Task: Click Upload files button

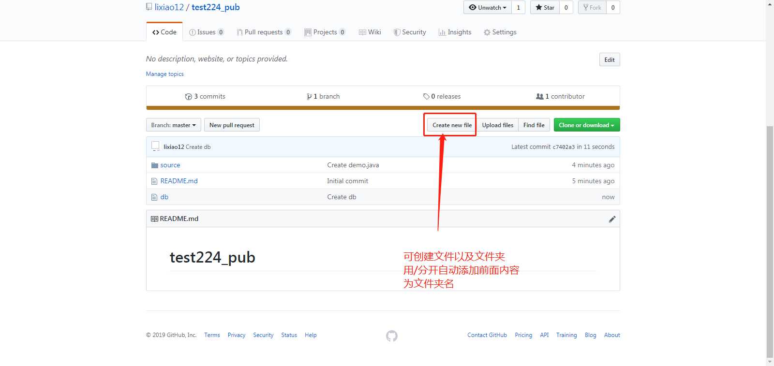Action: (x=497, y=125)
